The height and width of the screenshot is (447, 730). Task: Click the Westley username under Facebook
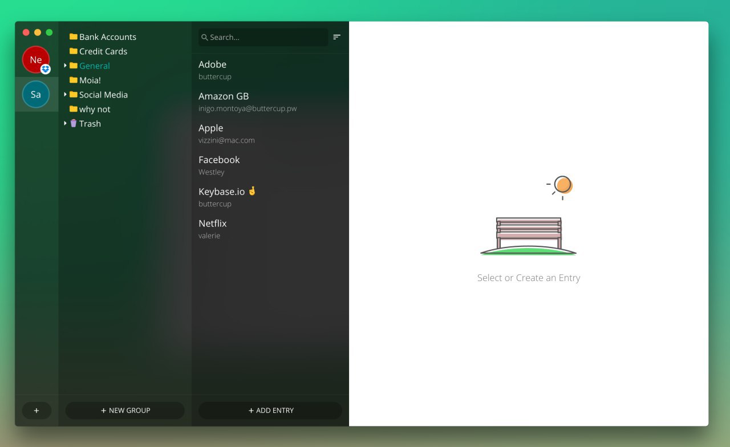pyautogui.click(x=212, y=172)
